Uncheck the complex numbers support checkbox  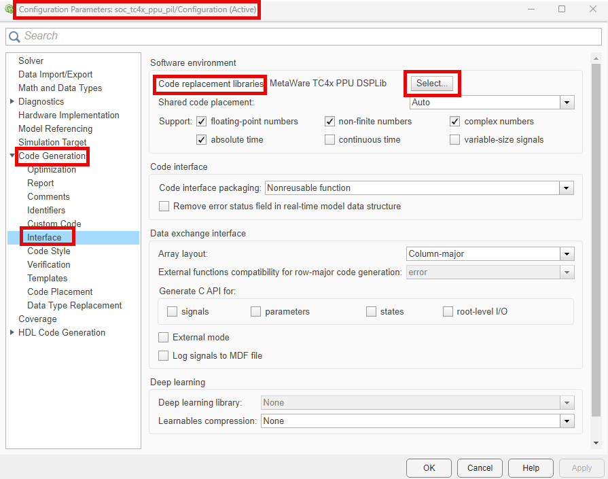[455, 122]
